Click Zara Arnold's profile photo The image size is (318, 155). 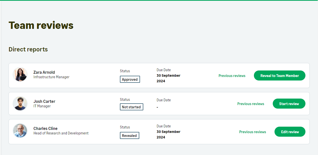tap(20, 74)
